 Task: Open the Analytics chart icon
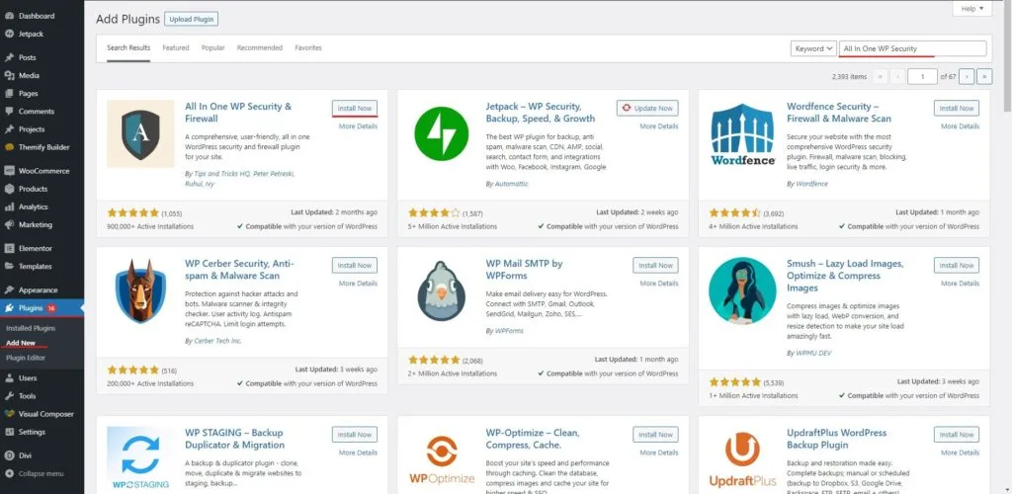click(x=9, y=207)
